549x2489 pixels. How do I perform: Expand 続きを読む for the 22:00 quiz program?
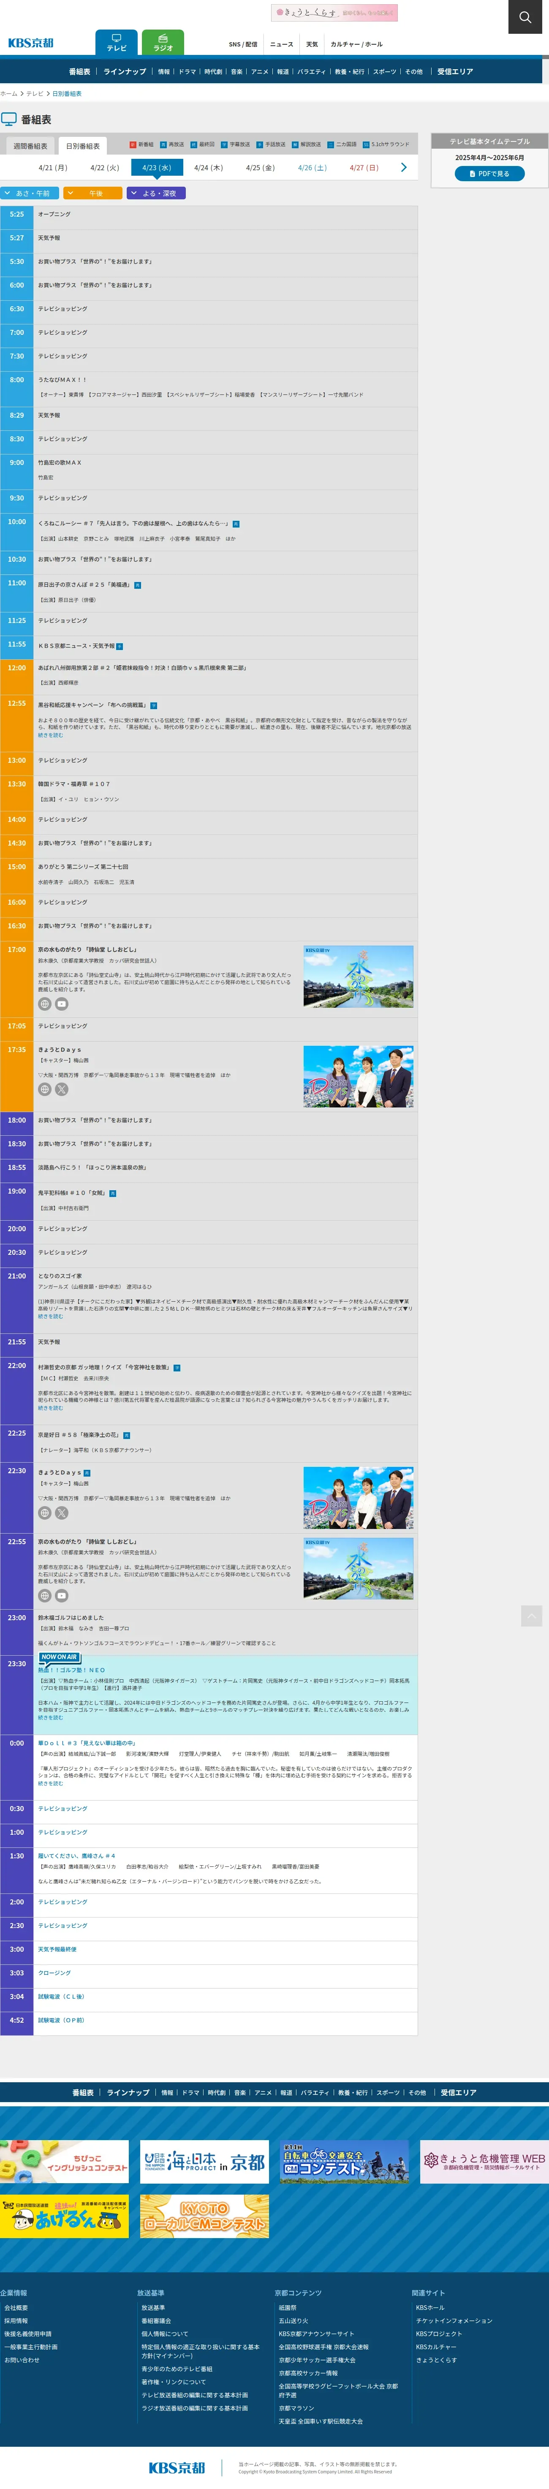coord(50,1408)
